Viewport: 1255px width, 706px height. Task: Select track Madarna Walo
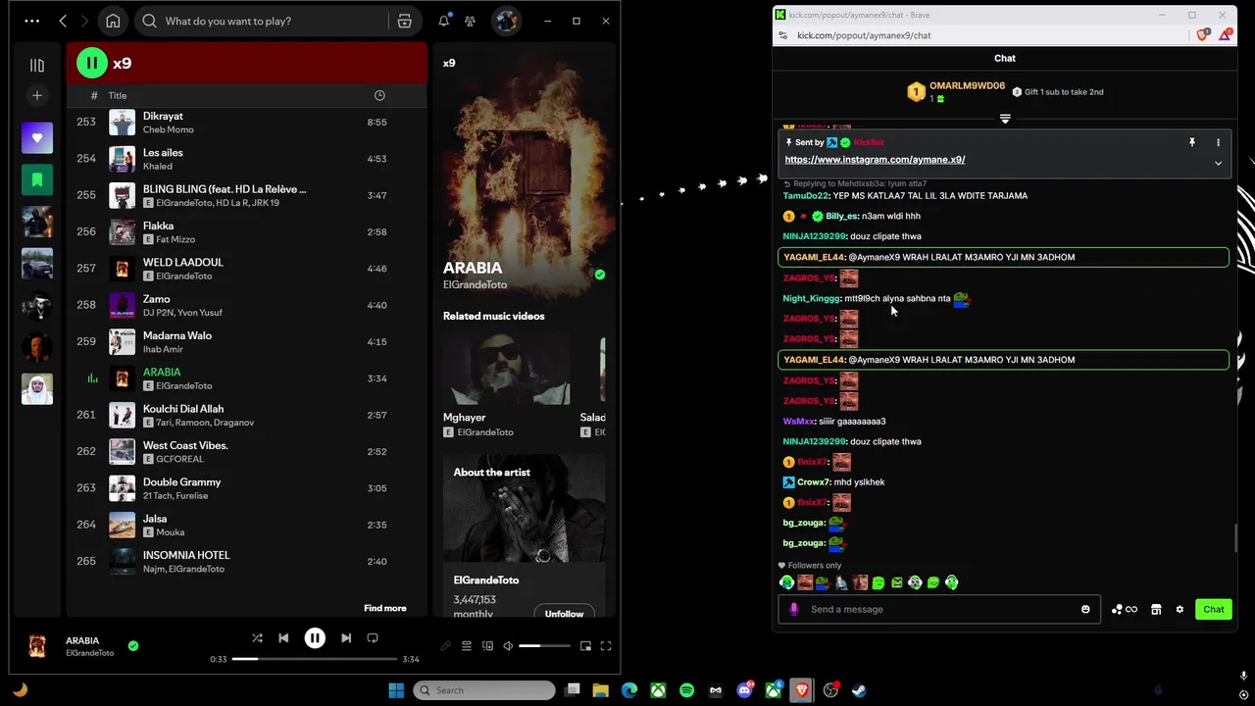[245, 341]
